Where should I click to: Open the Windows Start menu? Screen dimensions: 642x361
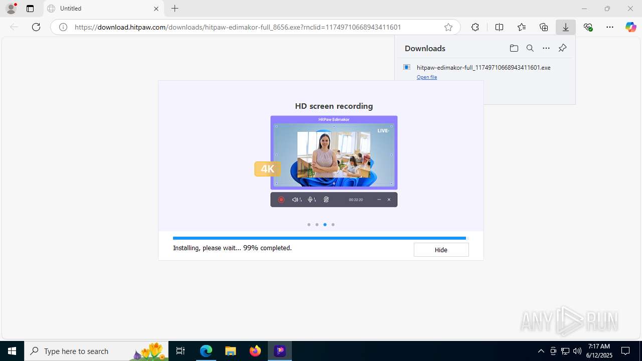coord(12,351)
